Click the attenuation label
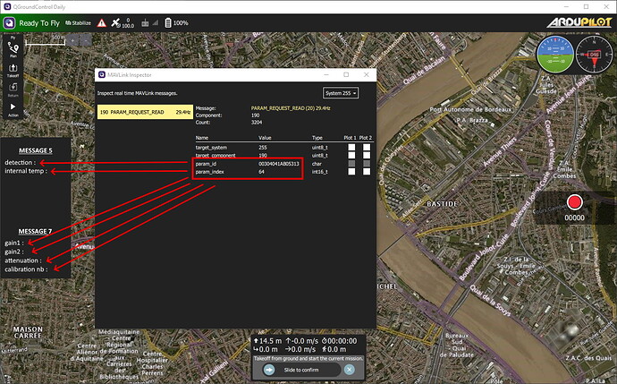 23,260
